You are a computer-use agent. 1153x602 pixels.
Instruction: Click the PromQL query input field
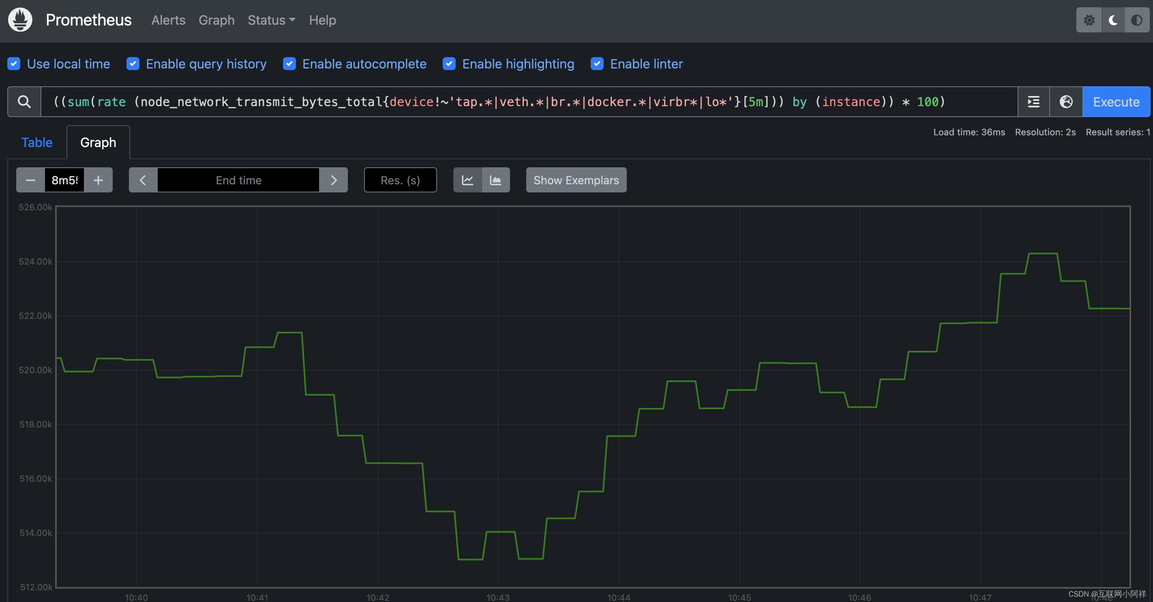(x=529, y=101)
